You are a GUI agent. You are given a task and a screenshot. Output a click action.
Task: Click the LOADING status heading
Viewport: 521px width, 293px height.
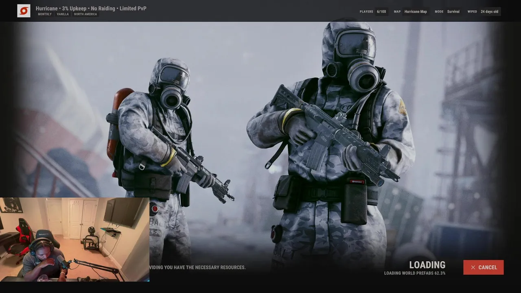pos(427,265)
